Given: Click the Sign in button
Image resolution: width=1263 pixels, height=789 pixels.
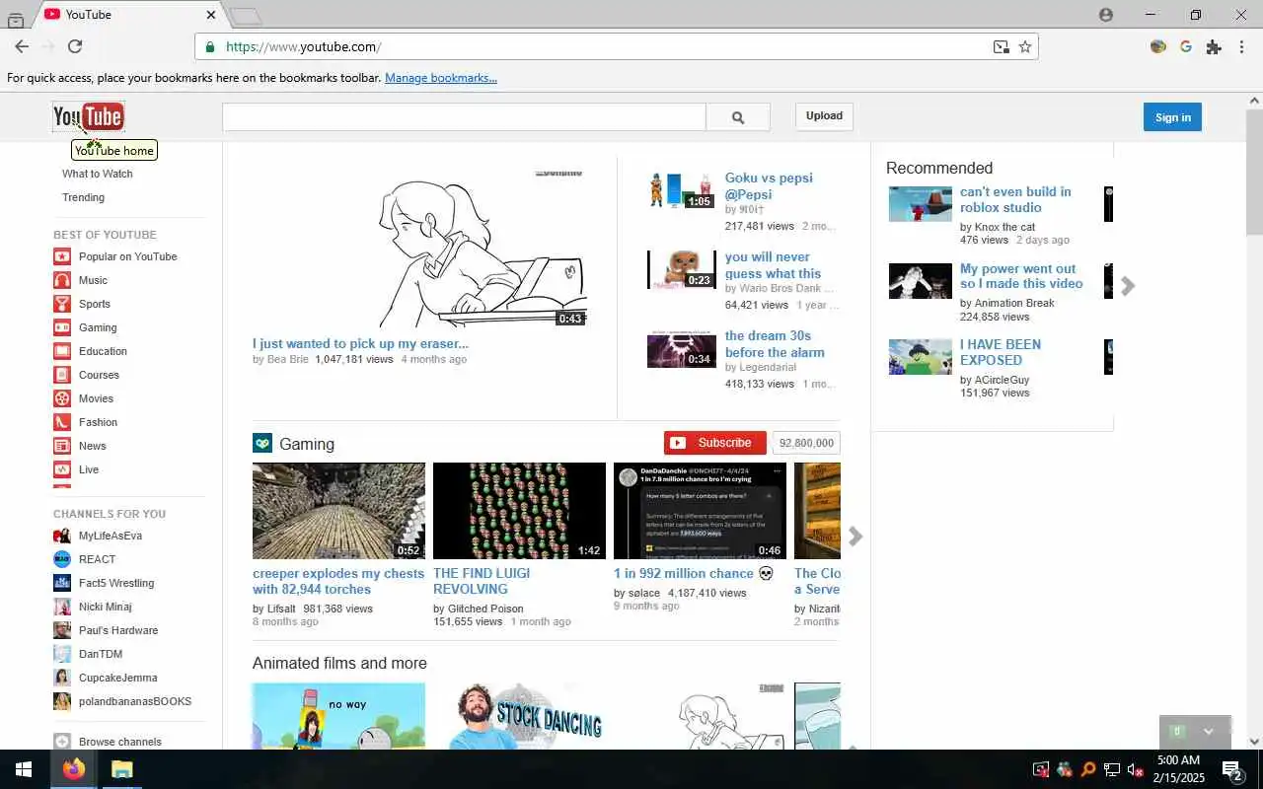Looking at the screenshot, I should click(1172, 117).
